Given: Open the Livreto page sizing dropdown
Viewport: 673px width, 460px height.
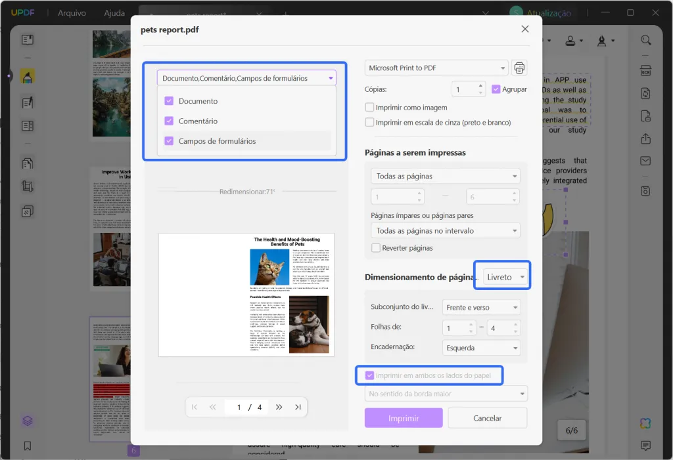Looking at the screenshot, I should [x=502, y=276].
